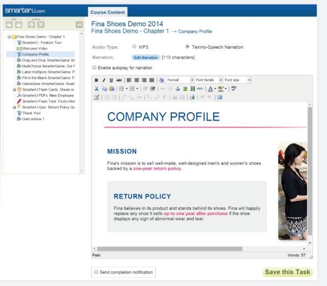The image size is (327, 286).
Task: Check Send completion notification
Action: coord(96,272)
